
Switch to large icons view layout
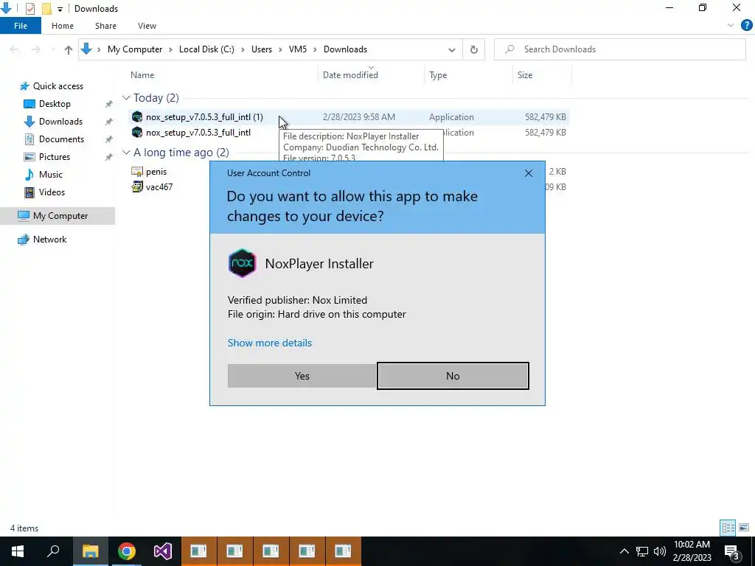coord(744,528)
